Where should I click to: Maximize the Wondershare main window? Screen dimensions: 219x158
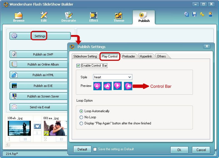203,4
